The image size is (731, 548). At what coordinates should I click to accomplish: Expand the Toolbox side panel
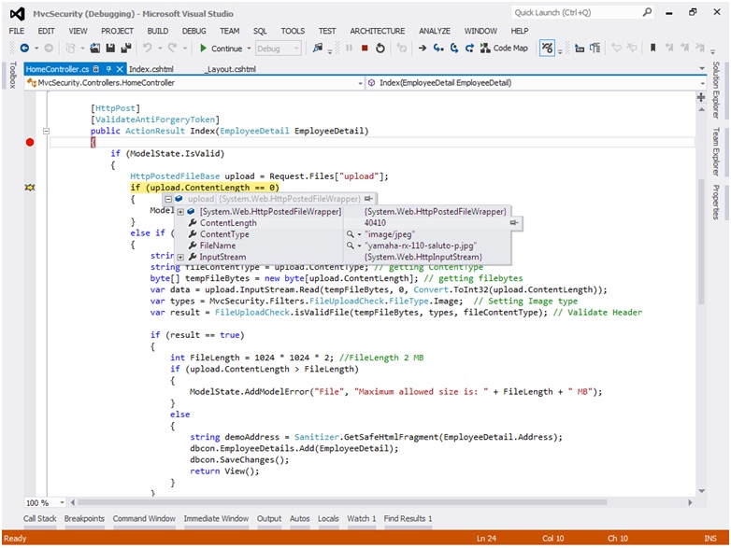click(13, 75)
